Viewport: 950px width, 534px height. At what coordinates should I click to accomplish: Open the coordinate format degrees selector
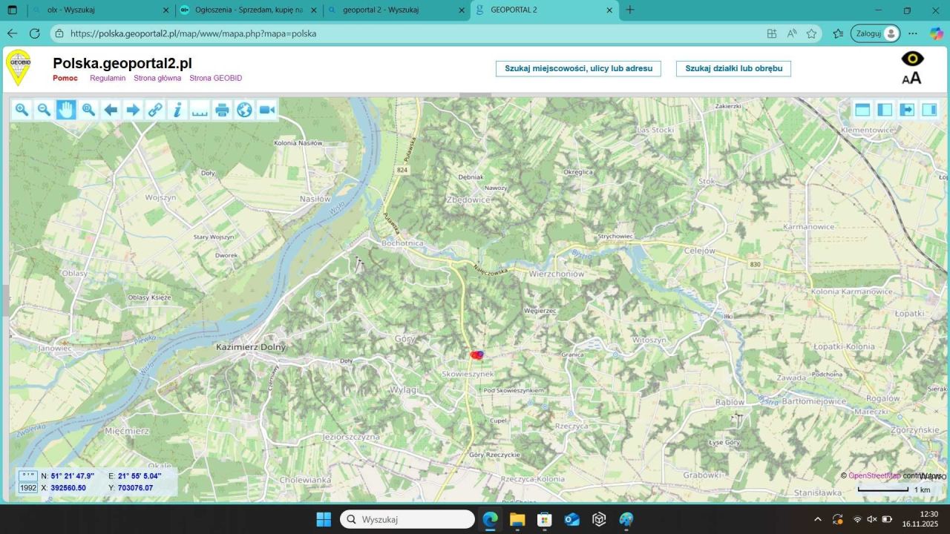[27, 476]
